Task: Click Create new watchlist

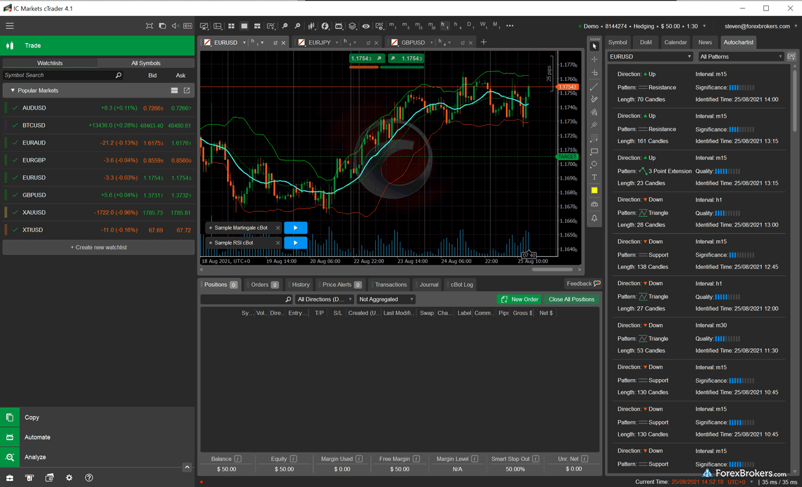Action: [98, 248]
